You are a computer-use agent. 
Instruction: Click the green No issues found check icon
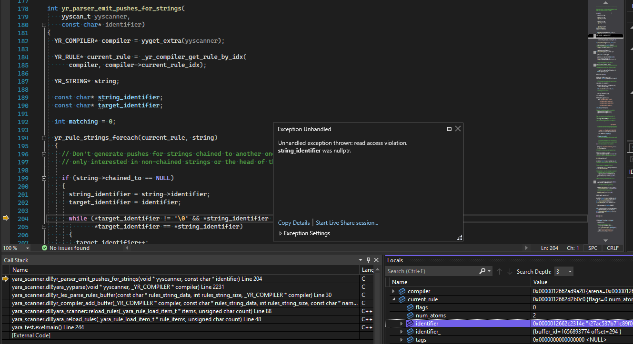(x=44, y=248)
